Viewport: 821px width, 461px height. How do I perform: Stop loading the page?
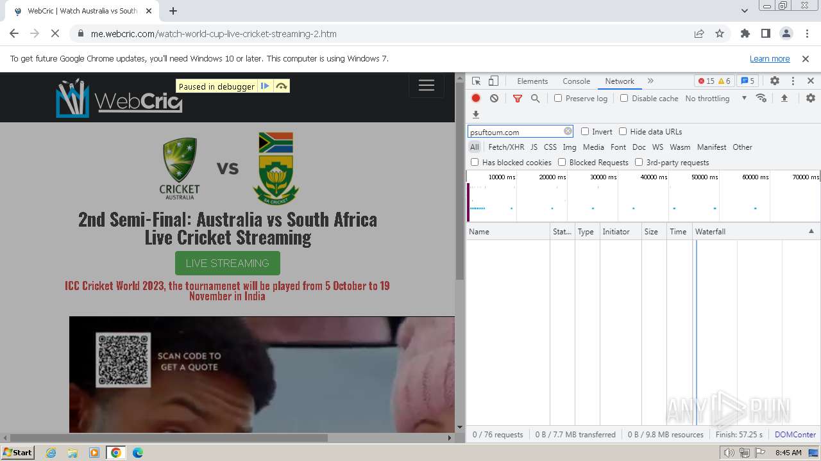55,34
